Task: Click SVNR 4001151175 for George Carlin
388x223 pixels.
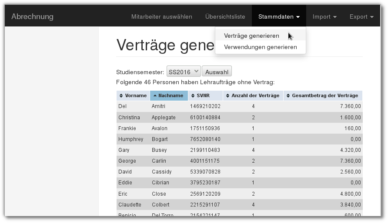Action: click(205, 161)
